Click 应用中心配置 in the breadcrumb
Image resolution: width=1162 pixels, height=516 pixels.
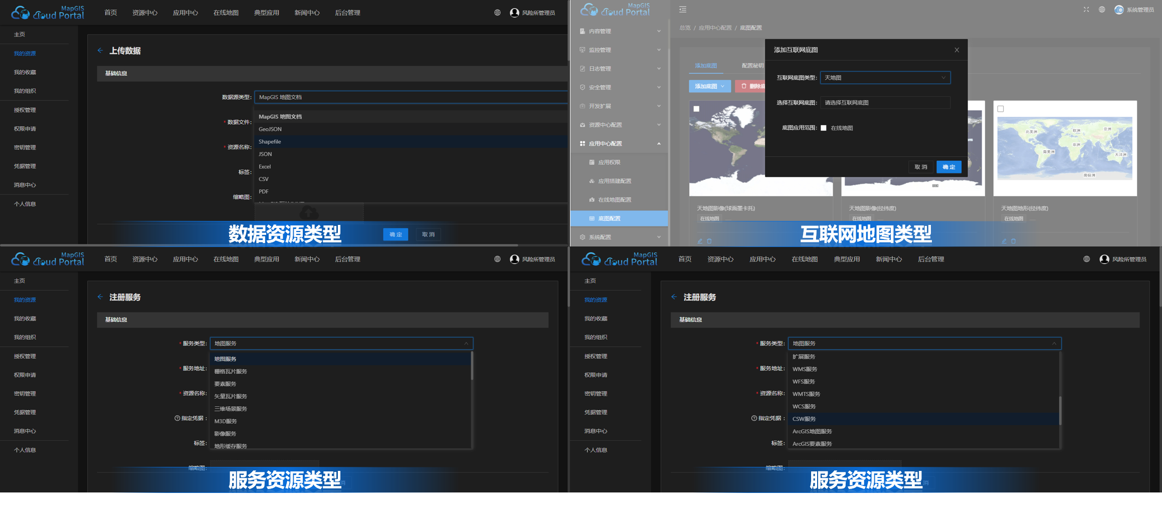pyautogui.click(x=715, y=28)
